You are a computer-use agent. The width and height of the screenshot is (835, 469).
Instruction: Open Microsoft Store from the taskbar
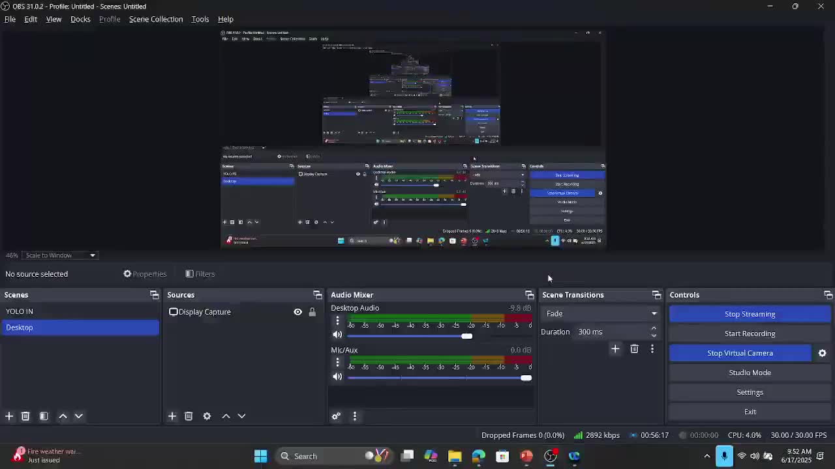coord(502,456)
